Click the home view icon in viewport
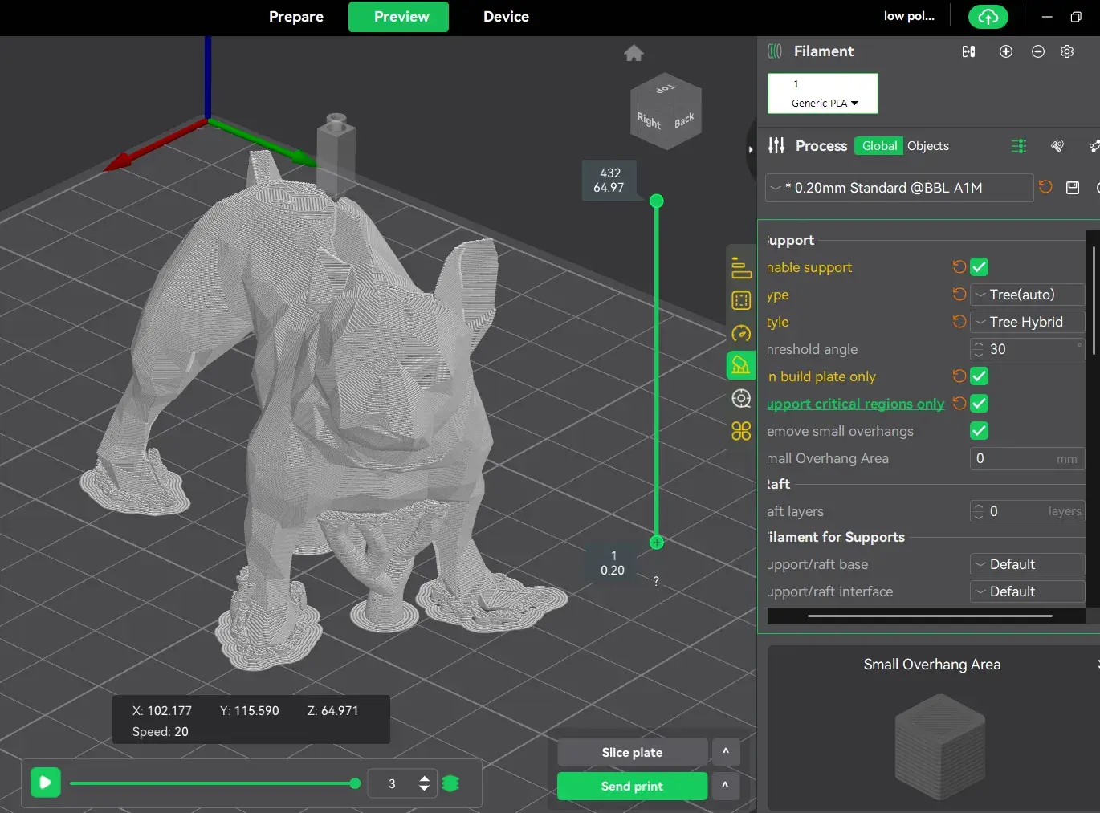Screen dimensions: 1100x813 click(x=634, y=54)
